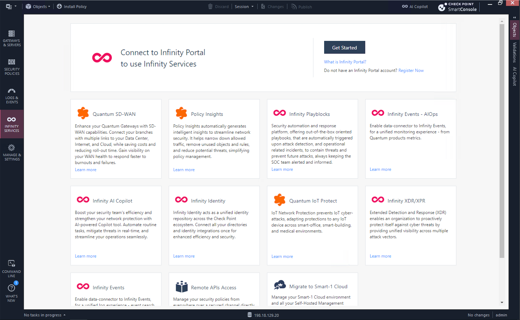Open Security Policies view
This screenshot has width=520, height=320.
click(12, 67)
